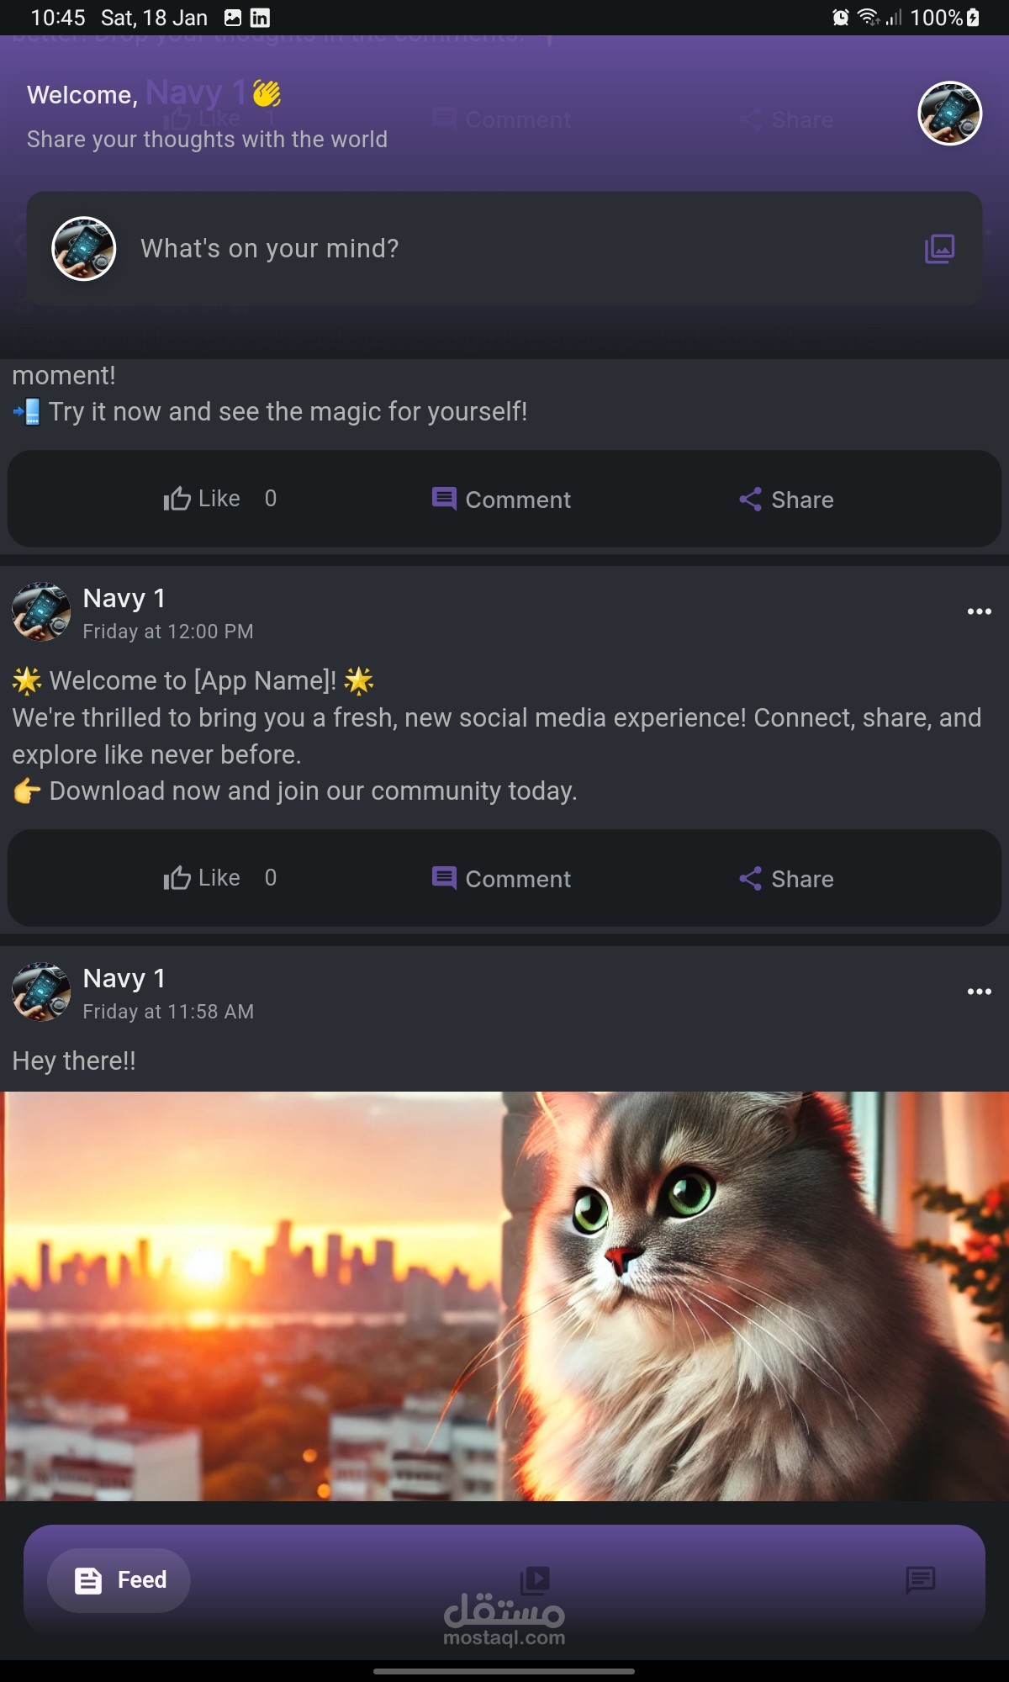Tap the profile avatar in the header
Screen dimensions: 1009x1682
950,114
